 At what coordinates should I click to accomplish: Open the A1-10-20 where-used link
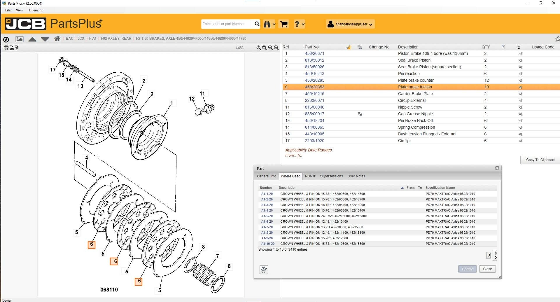pyautogui.click(x=268, y=244)
